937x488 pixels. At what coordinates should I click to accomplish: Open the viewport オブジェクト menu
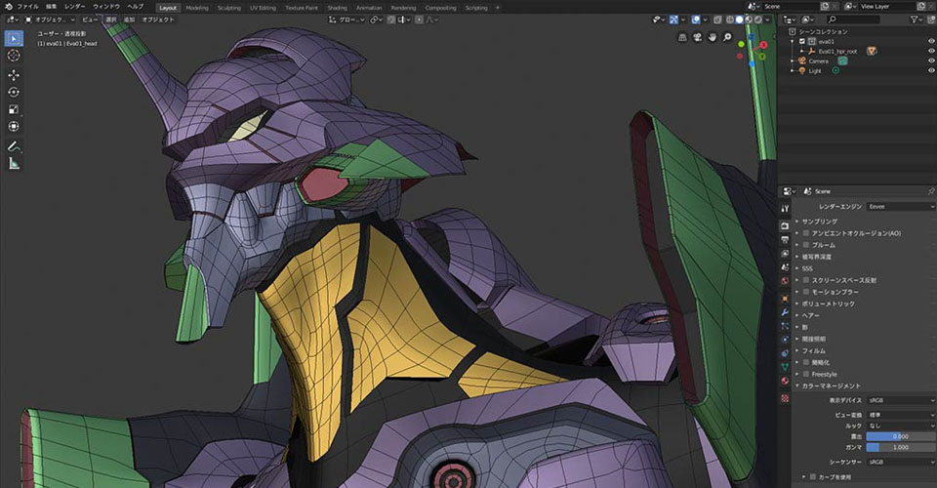[158, 20]
